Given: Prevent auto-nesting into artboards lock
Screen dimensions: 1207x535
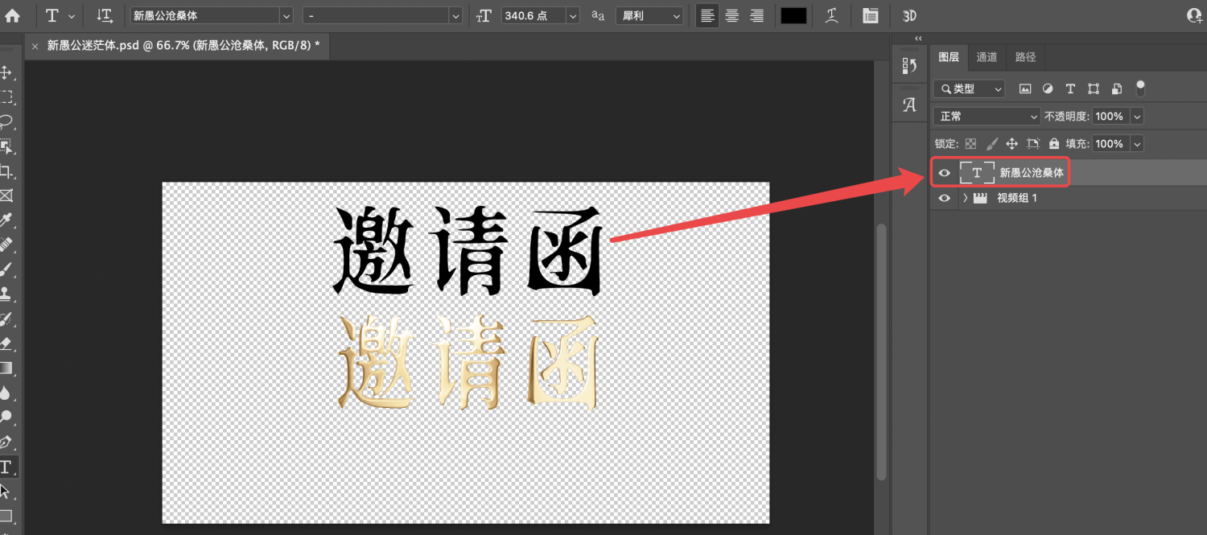Looking at the screenshot, I should 1033,144.
